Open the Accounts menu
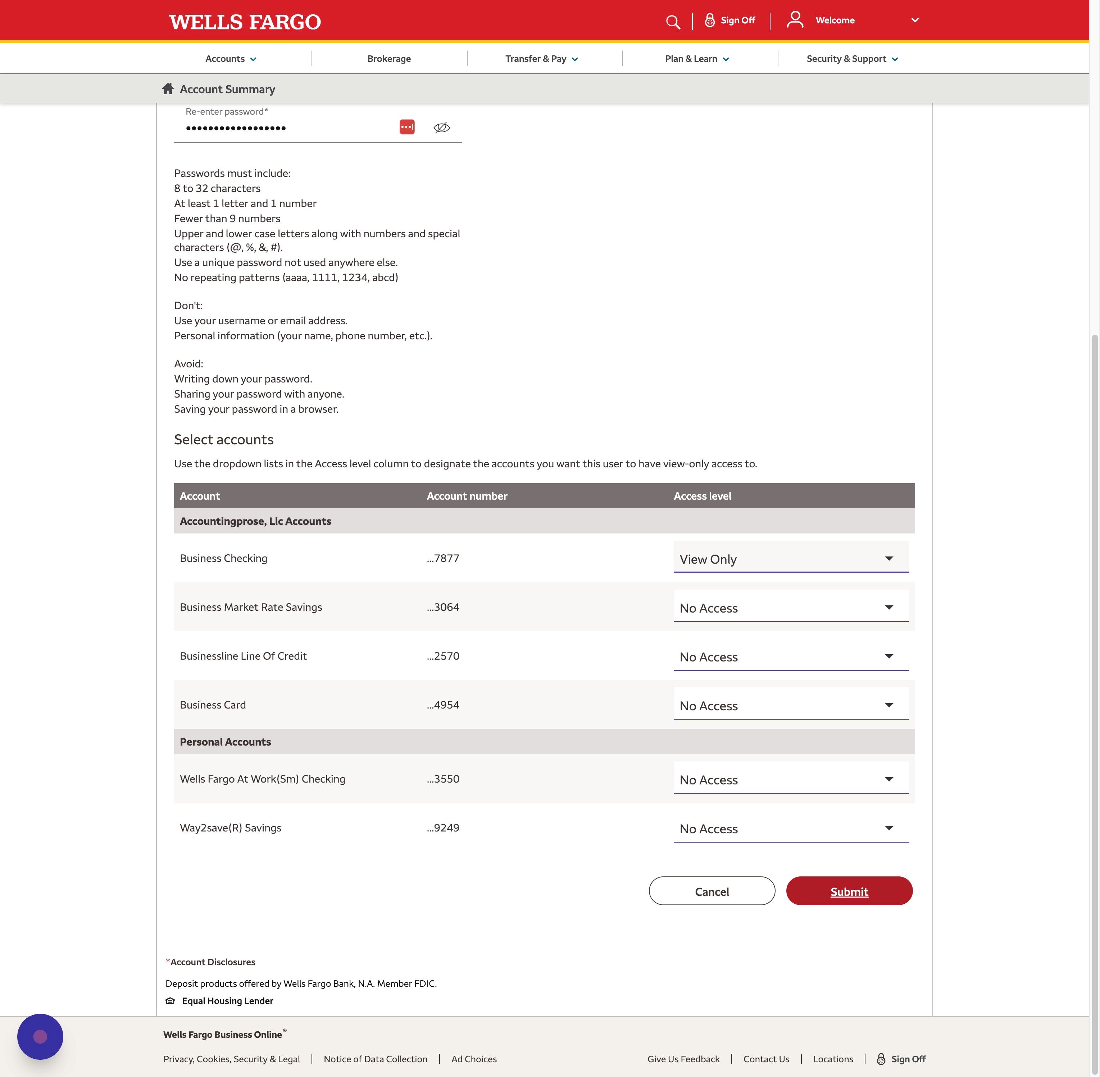Viewport: 1100px width, 1077px height. [231, 59]
